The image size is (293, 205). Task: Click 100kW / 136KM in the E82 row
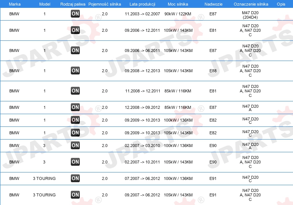(x=178, y=120)
